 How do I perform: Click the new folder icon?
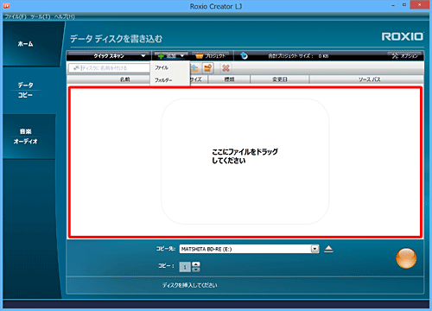tap(208, 68)
